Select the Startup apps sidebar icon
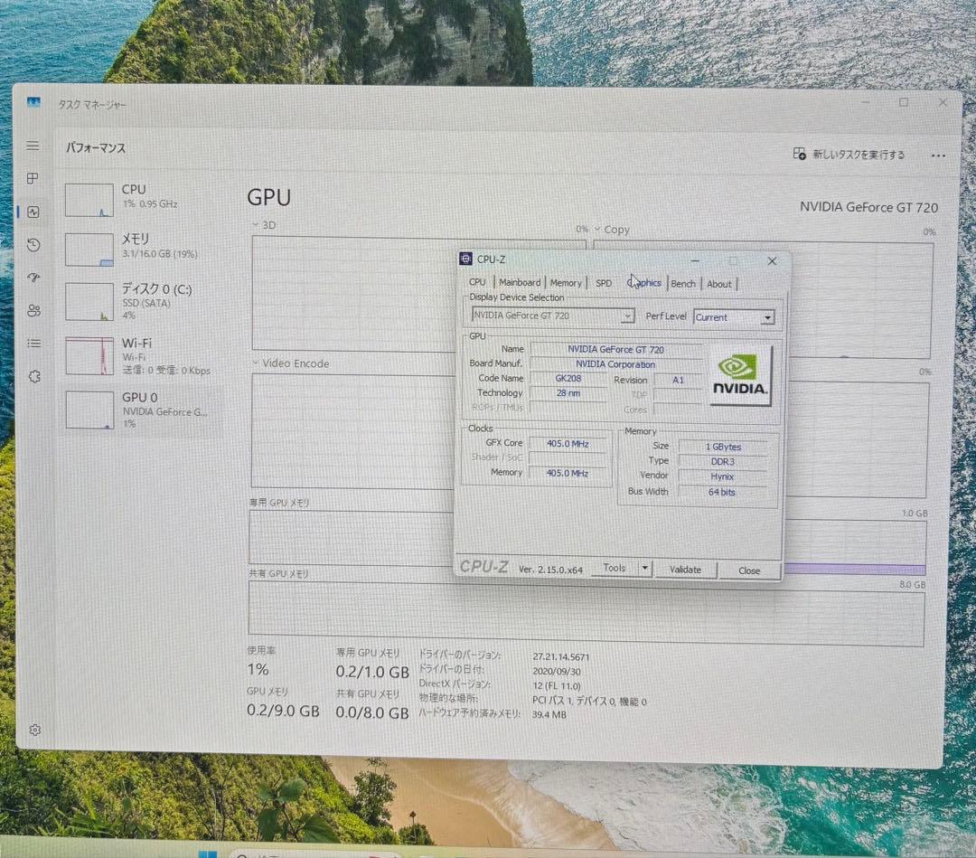Screen dimensions: 976x858 click(x=33, y=278)
